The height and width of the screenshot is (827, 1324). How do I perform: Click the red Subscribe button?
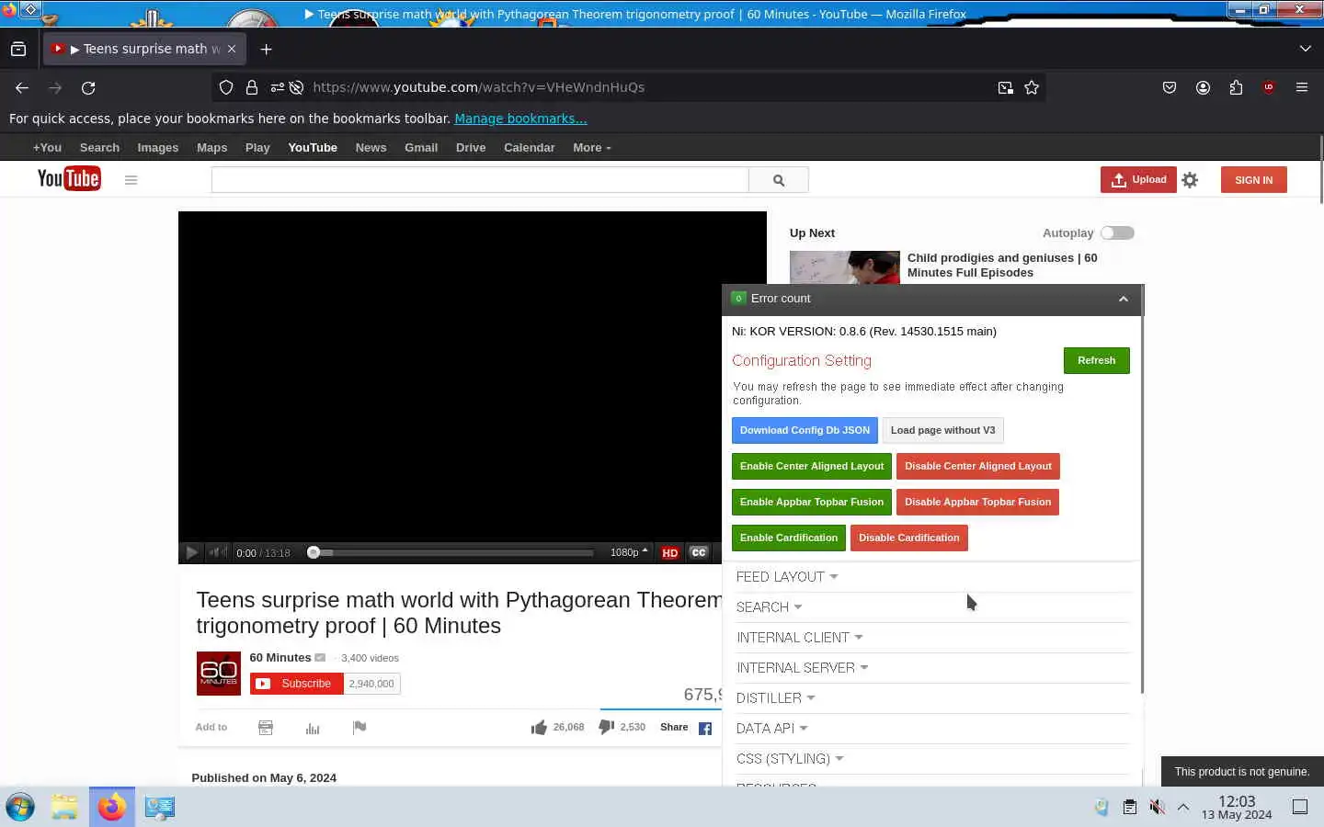pyautogui.click(x=296, y=684)
